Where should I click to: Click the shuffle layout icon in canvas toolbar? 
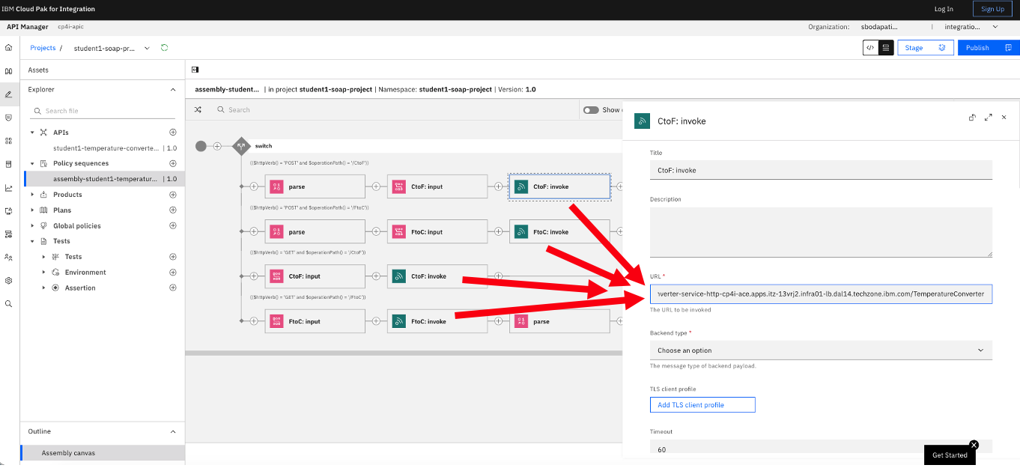(x=198, y=109)
